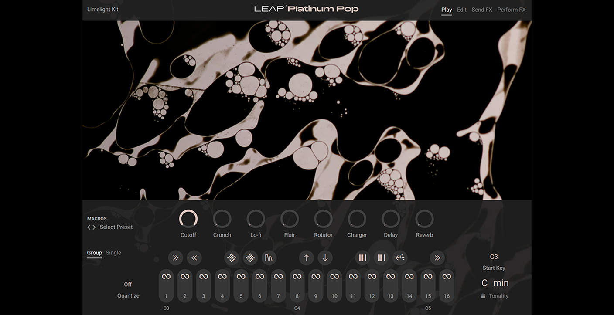Click the previous-preset chevron arrow
This screenshot has width=614, height=315.
point(88,227)
